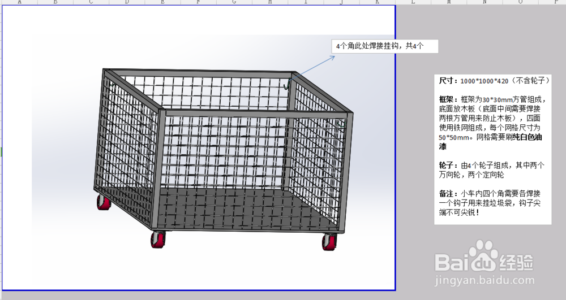566x300 pixels.
Task: Select column A header
Action: (x=19, y=2)
